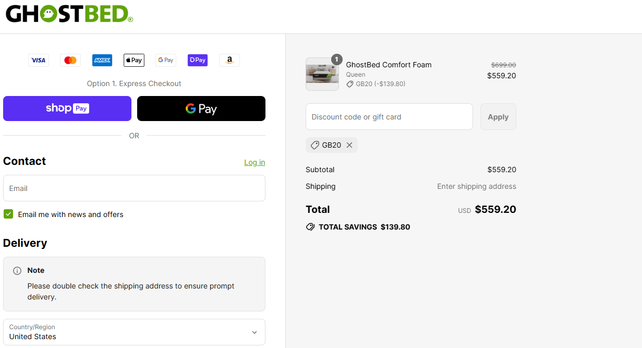Image resolution: width=642 pixels, height=348 pixels.
Task: Click the Delivery heading
Action: point(25,243)
